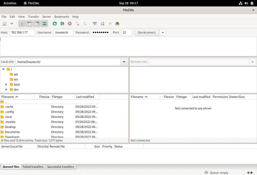This screenshot has height=175, width=257.
Task: Click the Quickconnect button
Action: [147, 32]
